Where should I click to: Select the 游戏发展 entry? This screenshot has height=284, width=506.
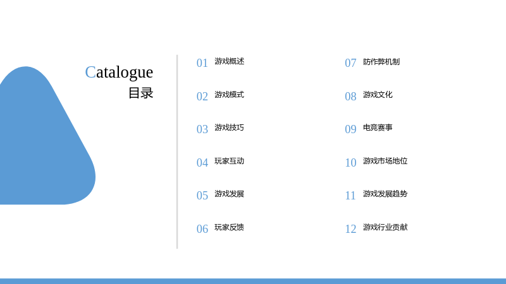point(230,194)
